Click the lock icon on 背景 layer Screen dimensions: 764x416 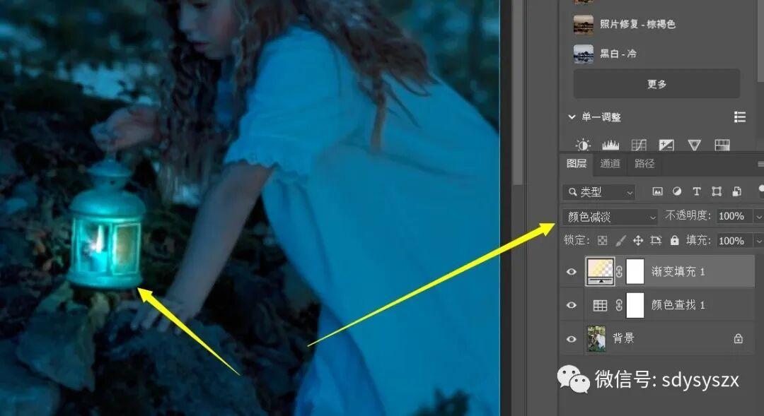(738, 338)
